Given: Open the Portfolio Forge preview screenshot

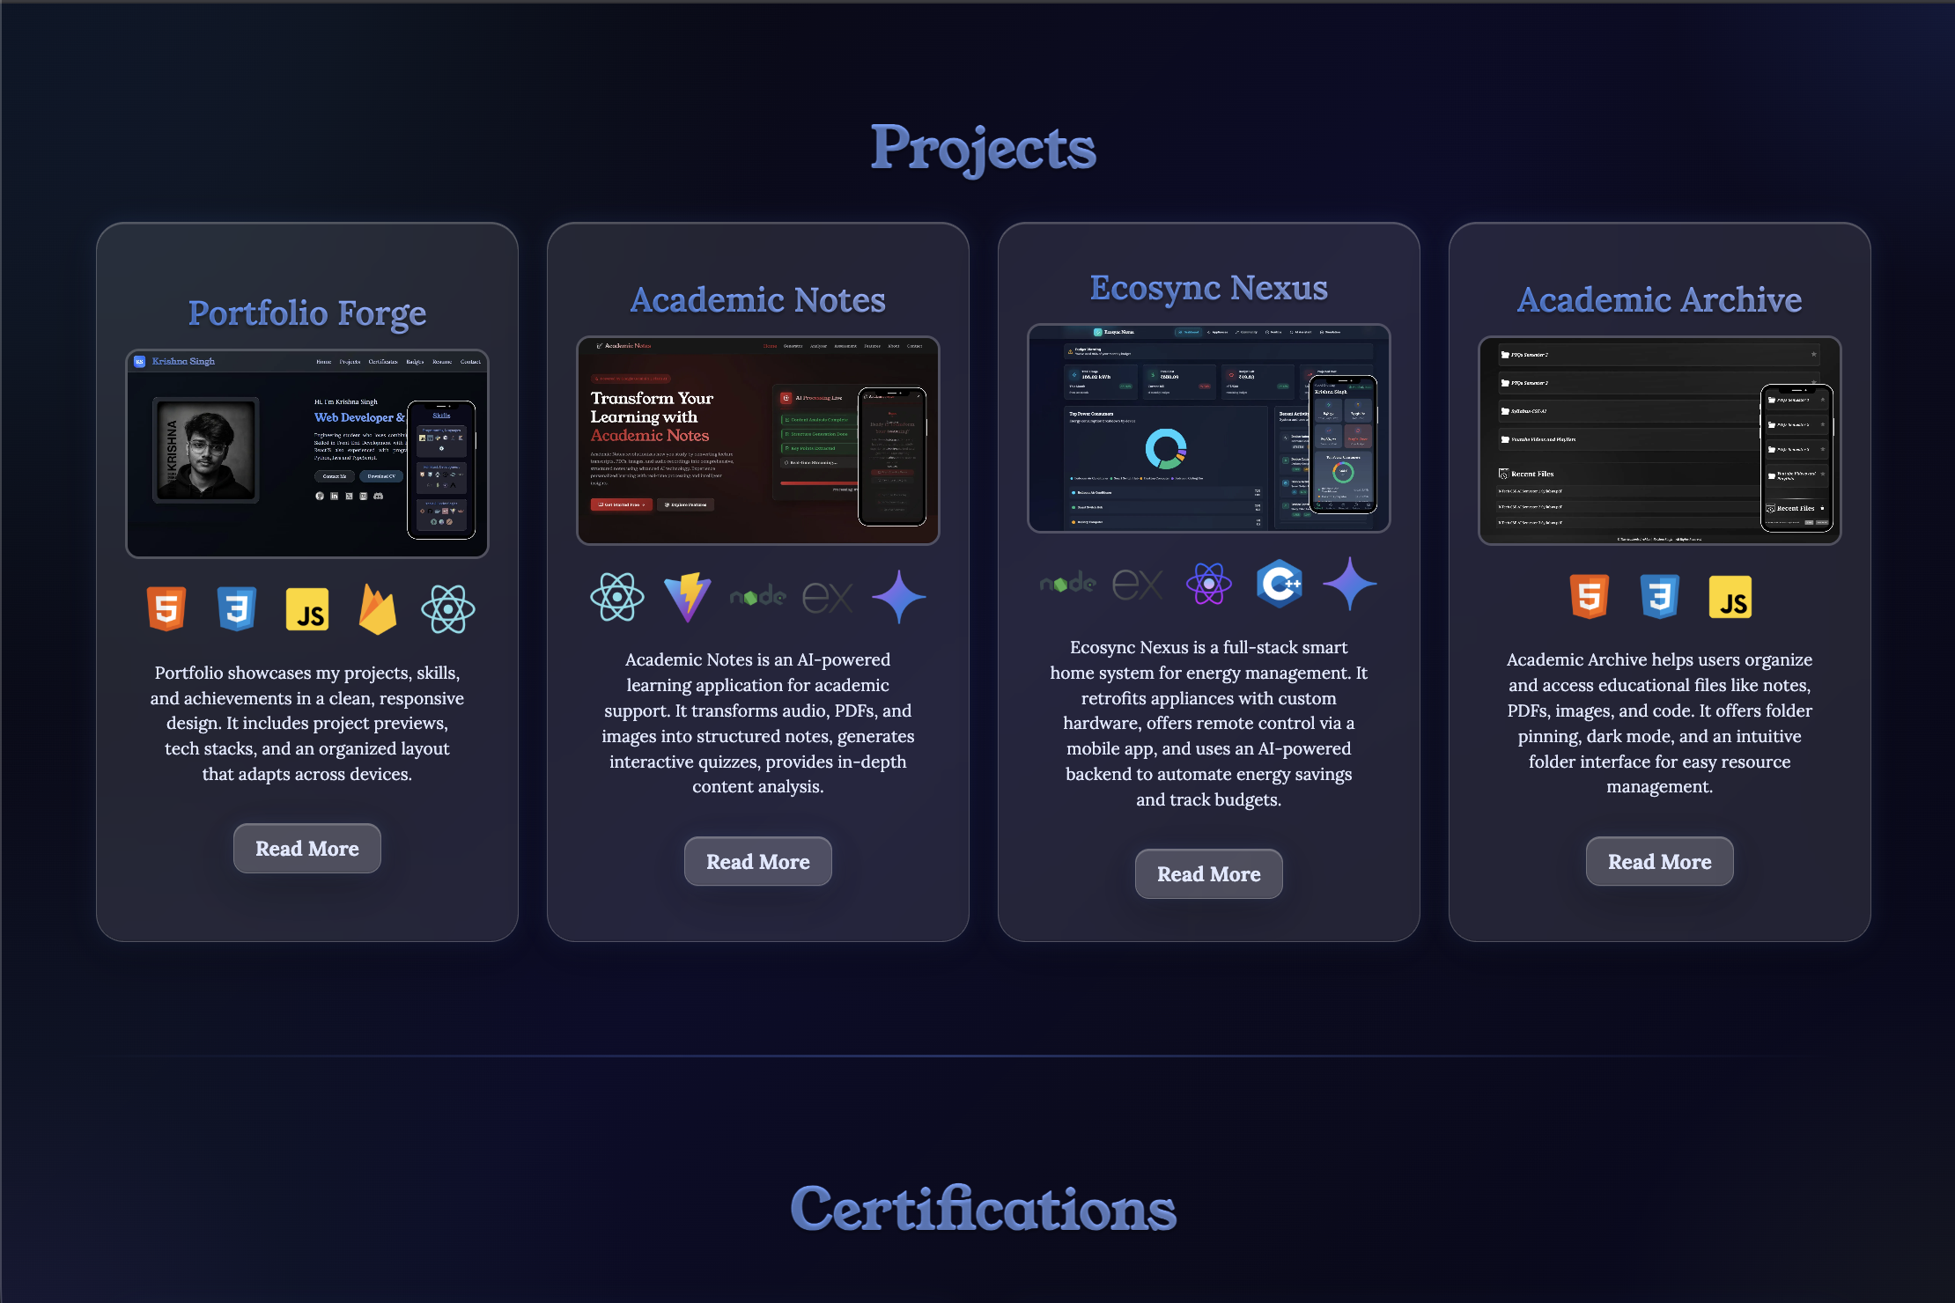Looking at the screenshot, I should click(307, 454).
